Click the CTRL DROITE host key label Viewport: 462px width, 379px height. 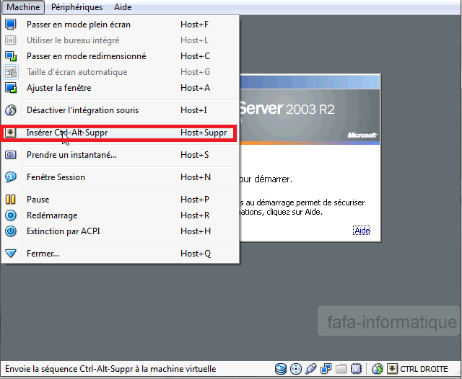[x=424, y=369]
